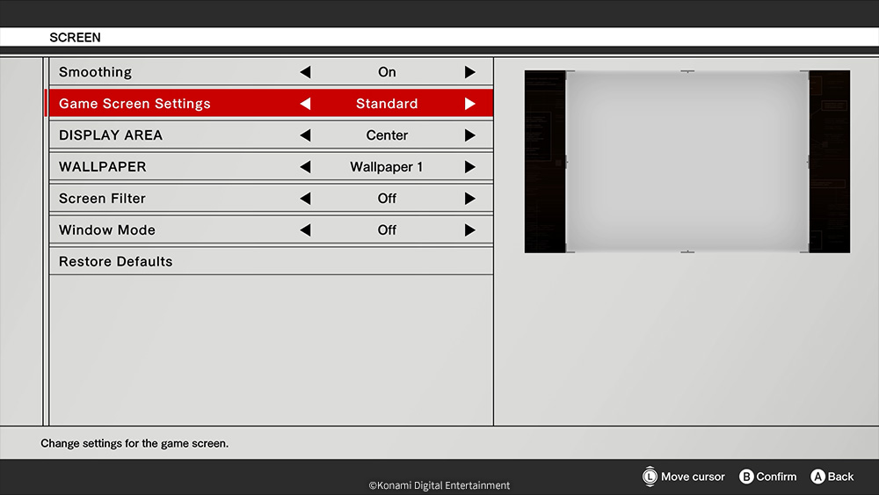
Task: Click right arrow of DISPLAY AREA
Action: pyautogui.click(x=469, y=135)
